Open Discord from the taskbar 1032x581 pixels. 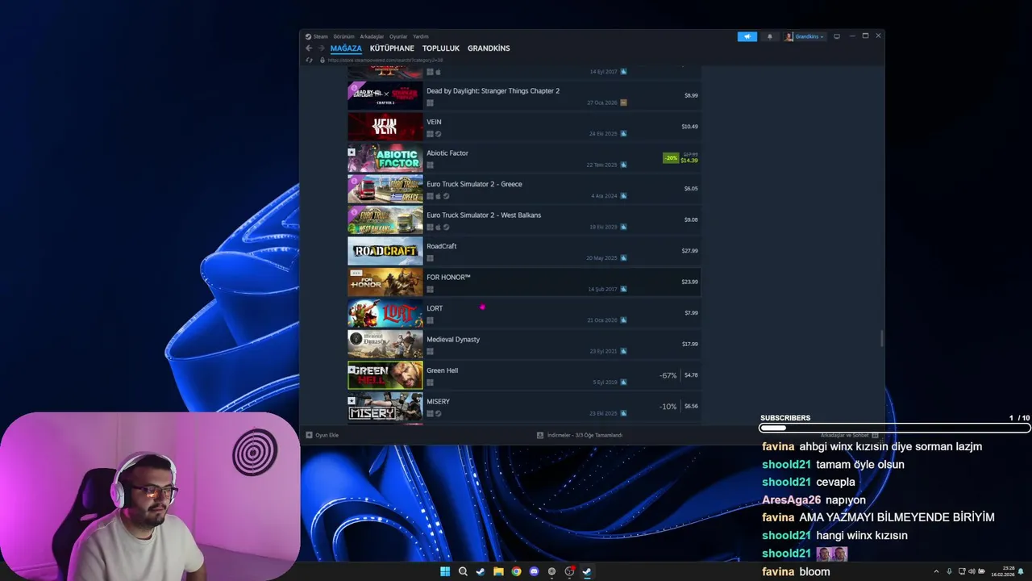tap(534, 571)
